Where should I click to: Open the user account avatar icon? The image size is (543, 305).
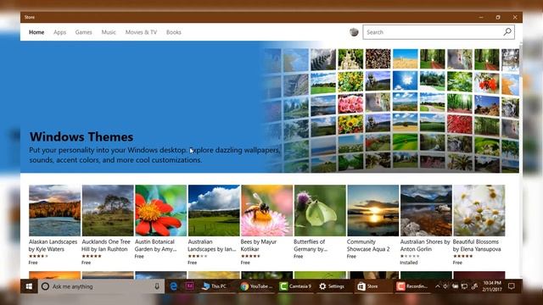click(x=354, y=32)
